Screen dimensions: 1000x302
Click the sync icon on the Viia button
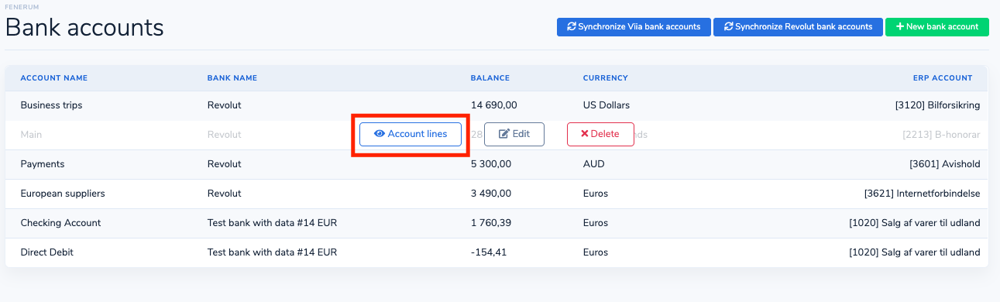[x=572, y=26]
